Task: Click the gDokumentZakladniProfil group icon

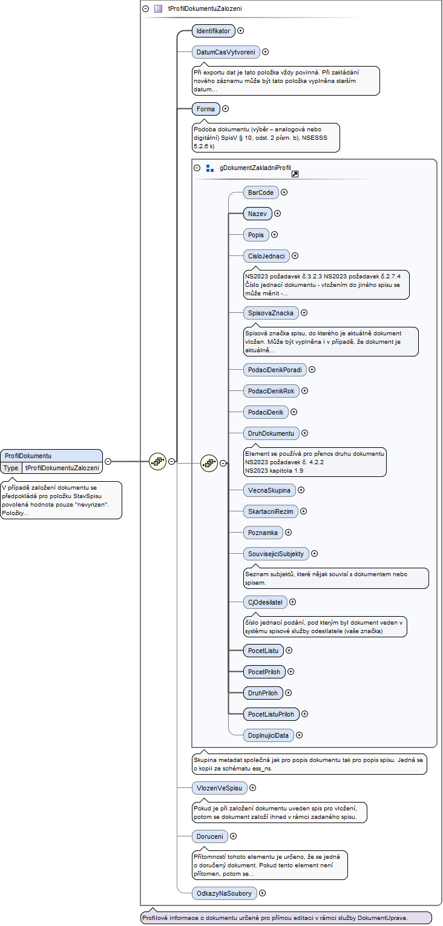Action: [210, 168]
